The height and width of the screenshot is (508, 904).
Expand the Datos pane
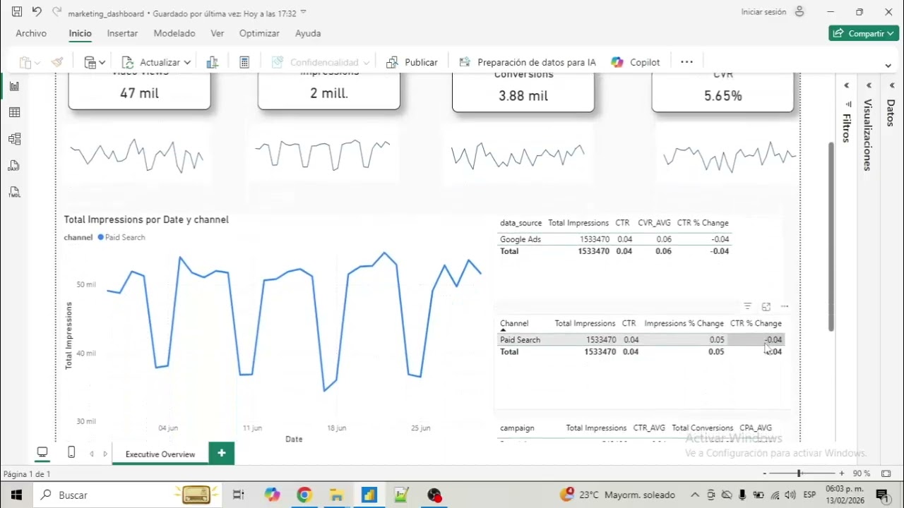click(x=892, y=85)
